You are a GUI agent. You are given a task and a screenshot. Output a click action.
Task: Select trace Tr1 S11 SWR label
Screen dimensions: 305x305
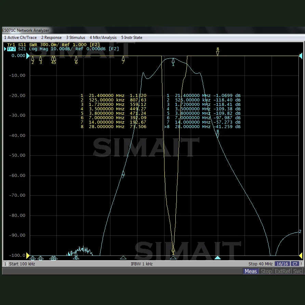tap(53, 44)
